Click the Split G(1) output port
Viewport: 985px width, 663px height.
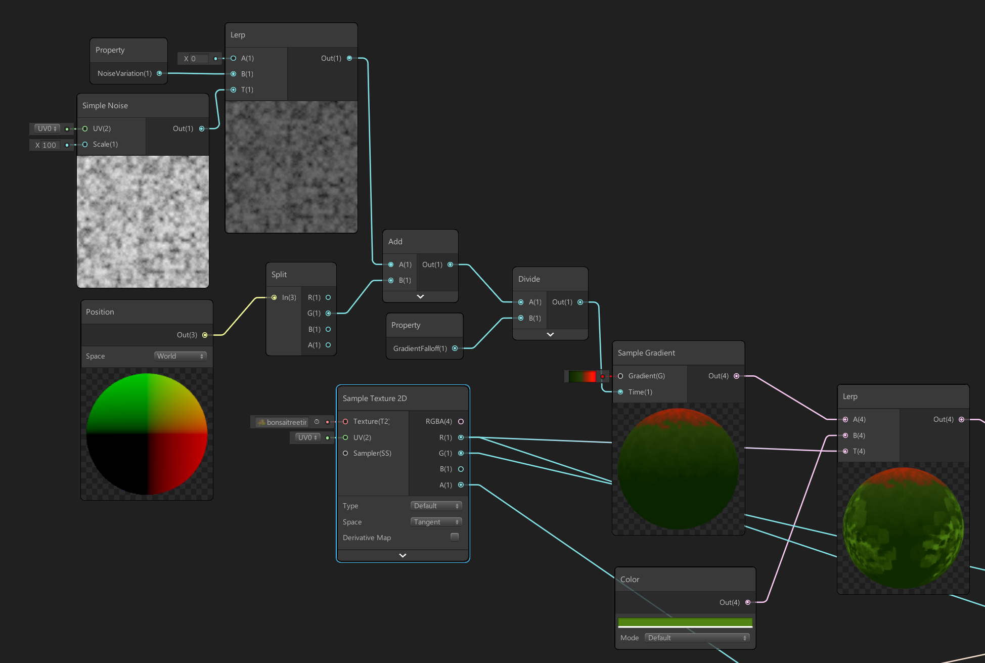click(x=328, y=313)
